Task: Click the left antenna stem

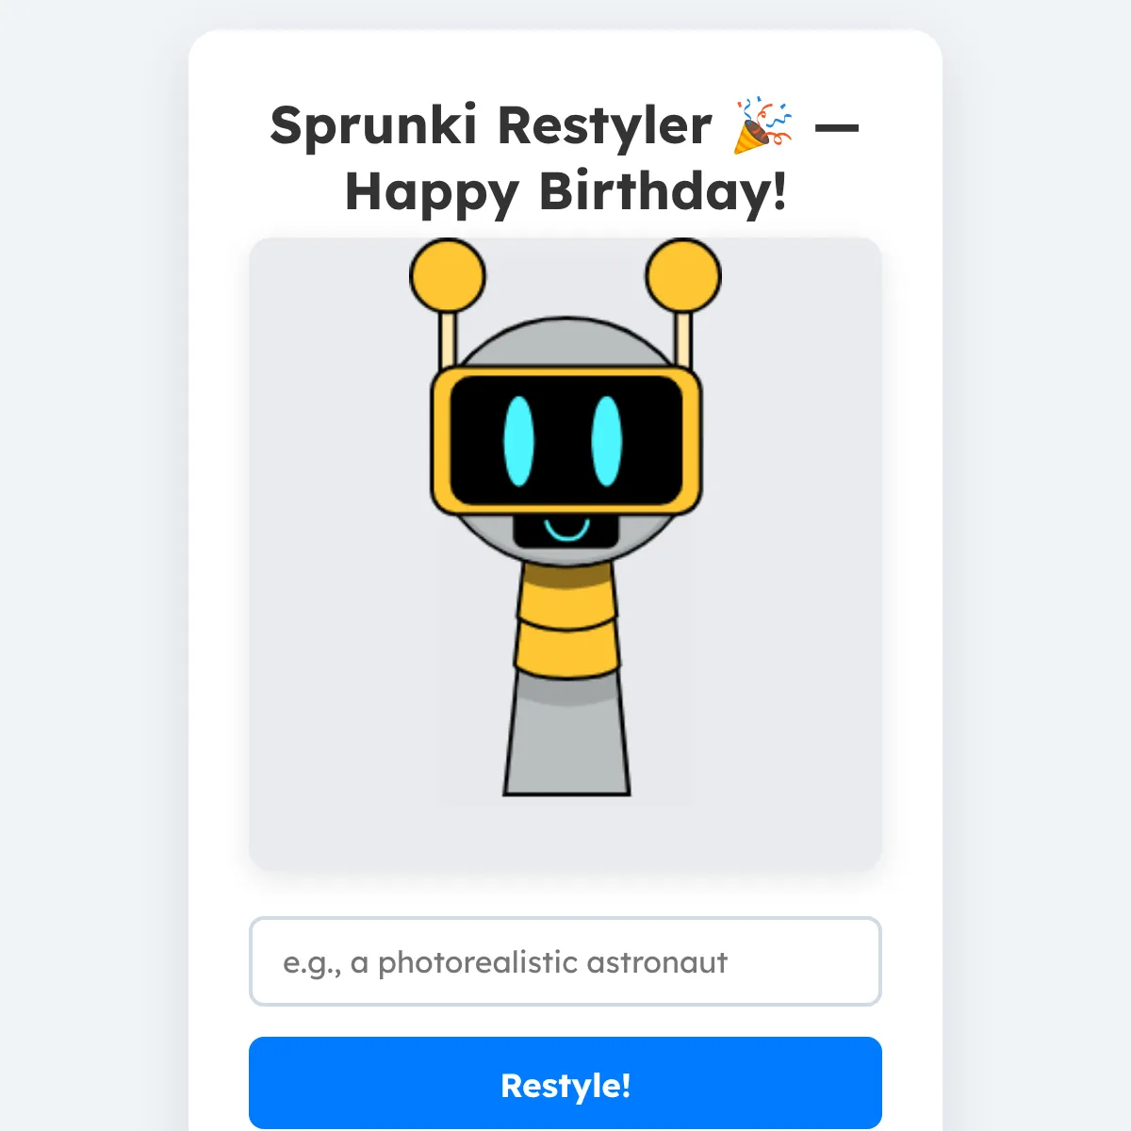Action: pos(449,339)
